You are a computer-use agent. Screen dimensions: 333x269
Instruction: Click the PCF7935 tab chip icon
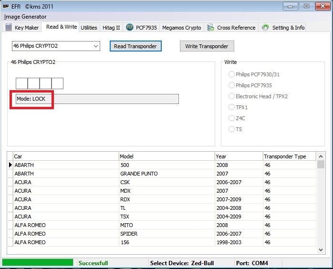(x=130, y=27)
